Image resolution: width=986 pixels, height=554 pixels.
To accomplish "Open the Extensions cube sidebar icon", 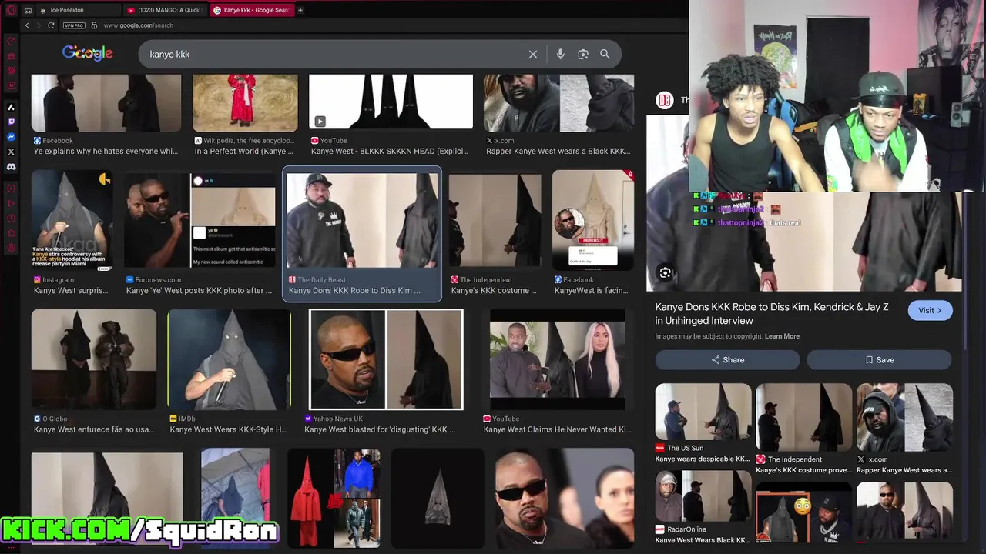I will click(x=11, y=233).
